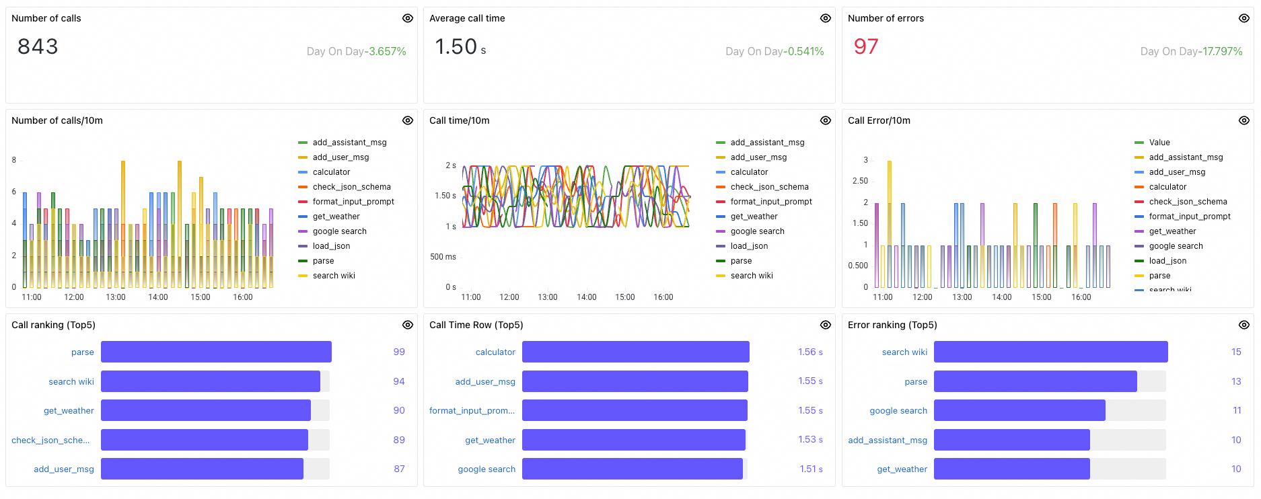The image size is (1261, 499).
Task: Click the value 99 in Call ranking
Action: [x=399, y=352]
